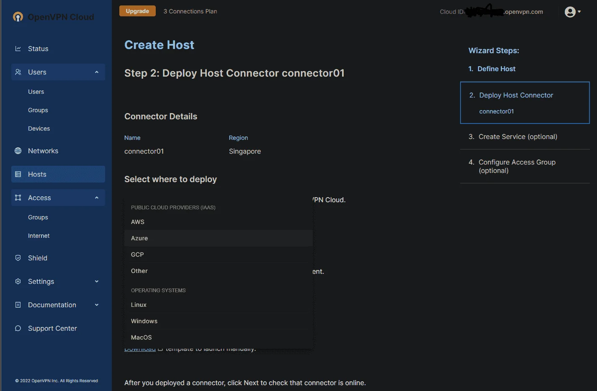597x391 pixels.
Task: Click the Singapore region value
Action: (x=245, y=151)
